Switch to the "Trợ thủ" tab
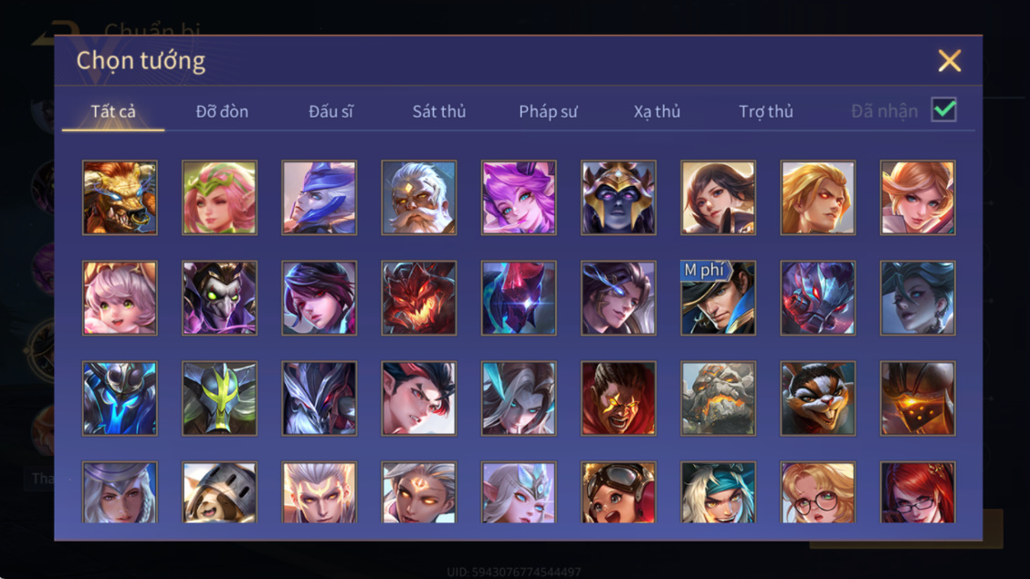The width and height of the screenshot is (1030, 579). (x=766, y=111)
